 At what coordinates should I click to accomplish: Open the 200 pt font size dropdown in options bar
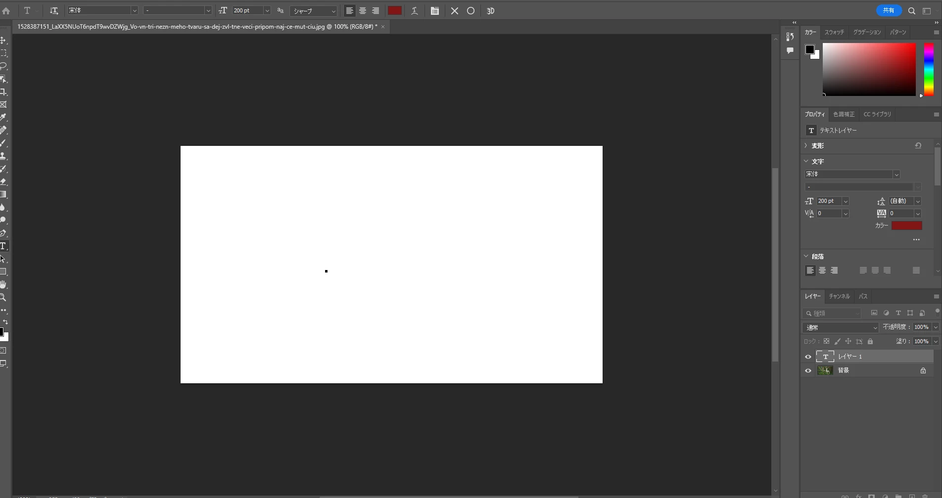[x=267, y=11]
